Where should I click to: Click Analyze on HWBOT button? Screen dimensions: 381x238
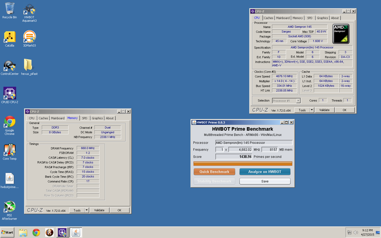click(265, 172)
